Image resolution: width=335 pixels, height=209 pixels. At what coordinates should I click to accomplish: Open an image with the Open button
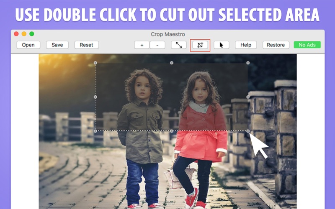(28, 45)
